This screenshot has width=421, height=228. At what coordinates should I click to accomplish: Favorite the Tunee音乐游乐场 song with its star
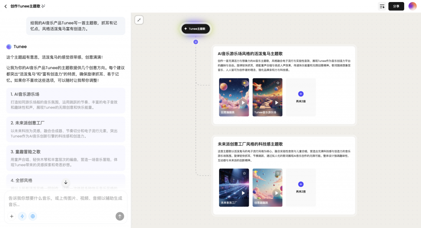(278, 83)
